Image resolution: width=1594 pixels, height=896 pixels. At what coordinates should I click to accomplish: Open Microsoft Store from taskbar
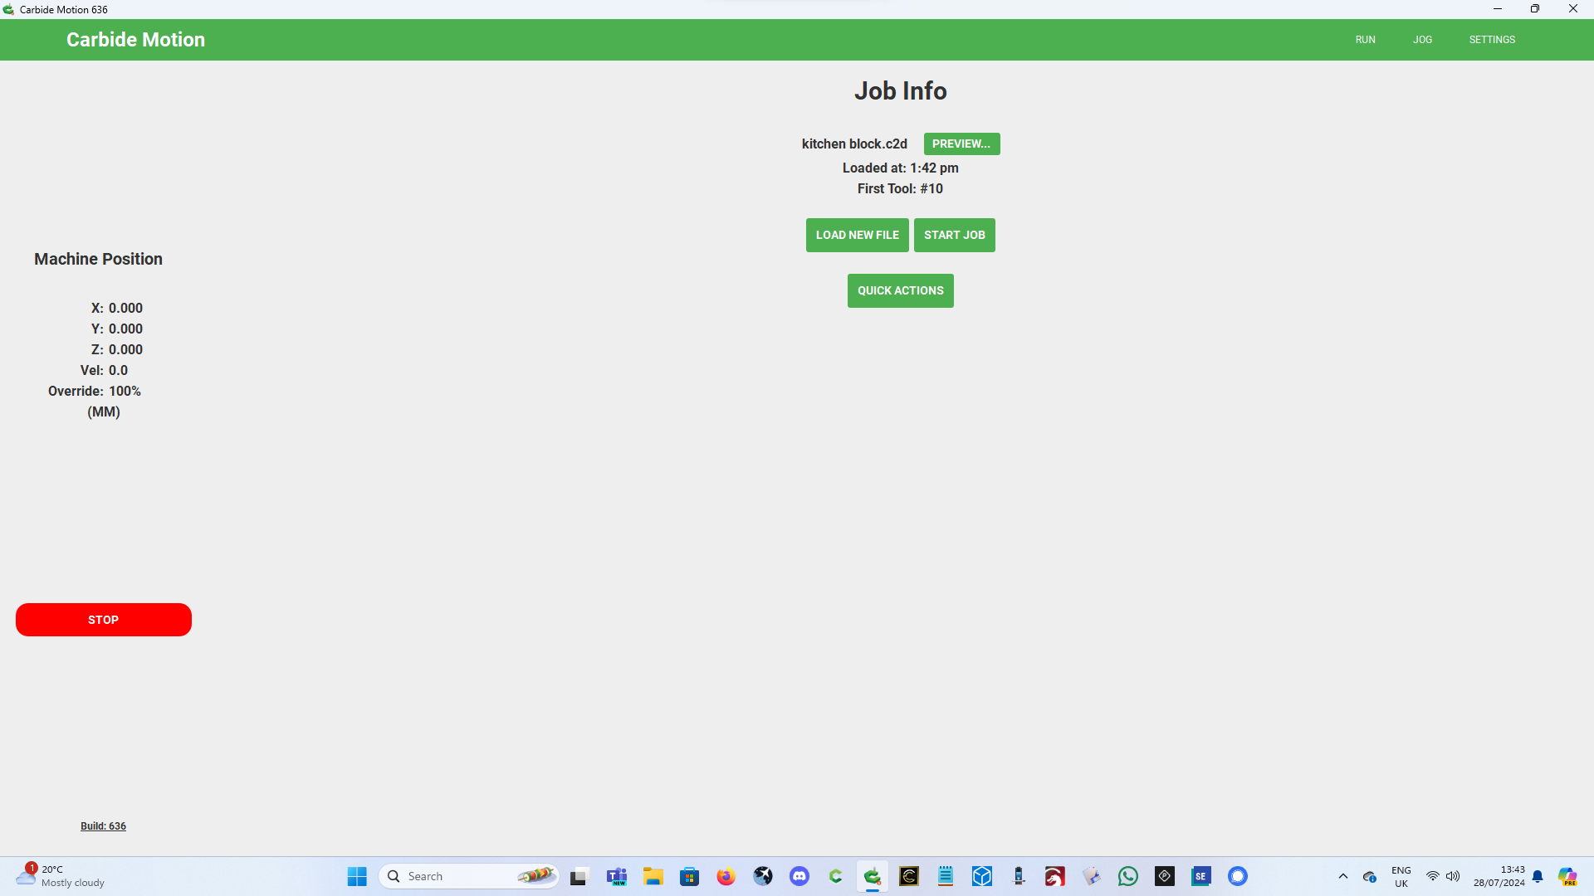(690, 876)
